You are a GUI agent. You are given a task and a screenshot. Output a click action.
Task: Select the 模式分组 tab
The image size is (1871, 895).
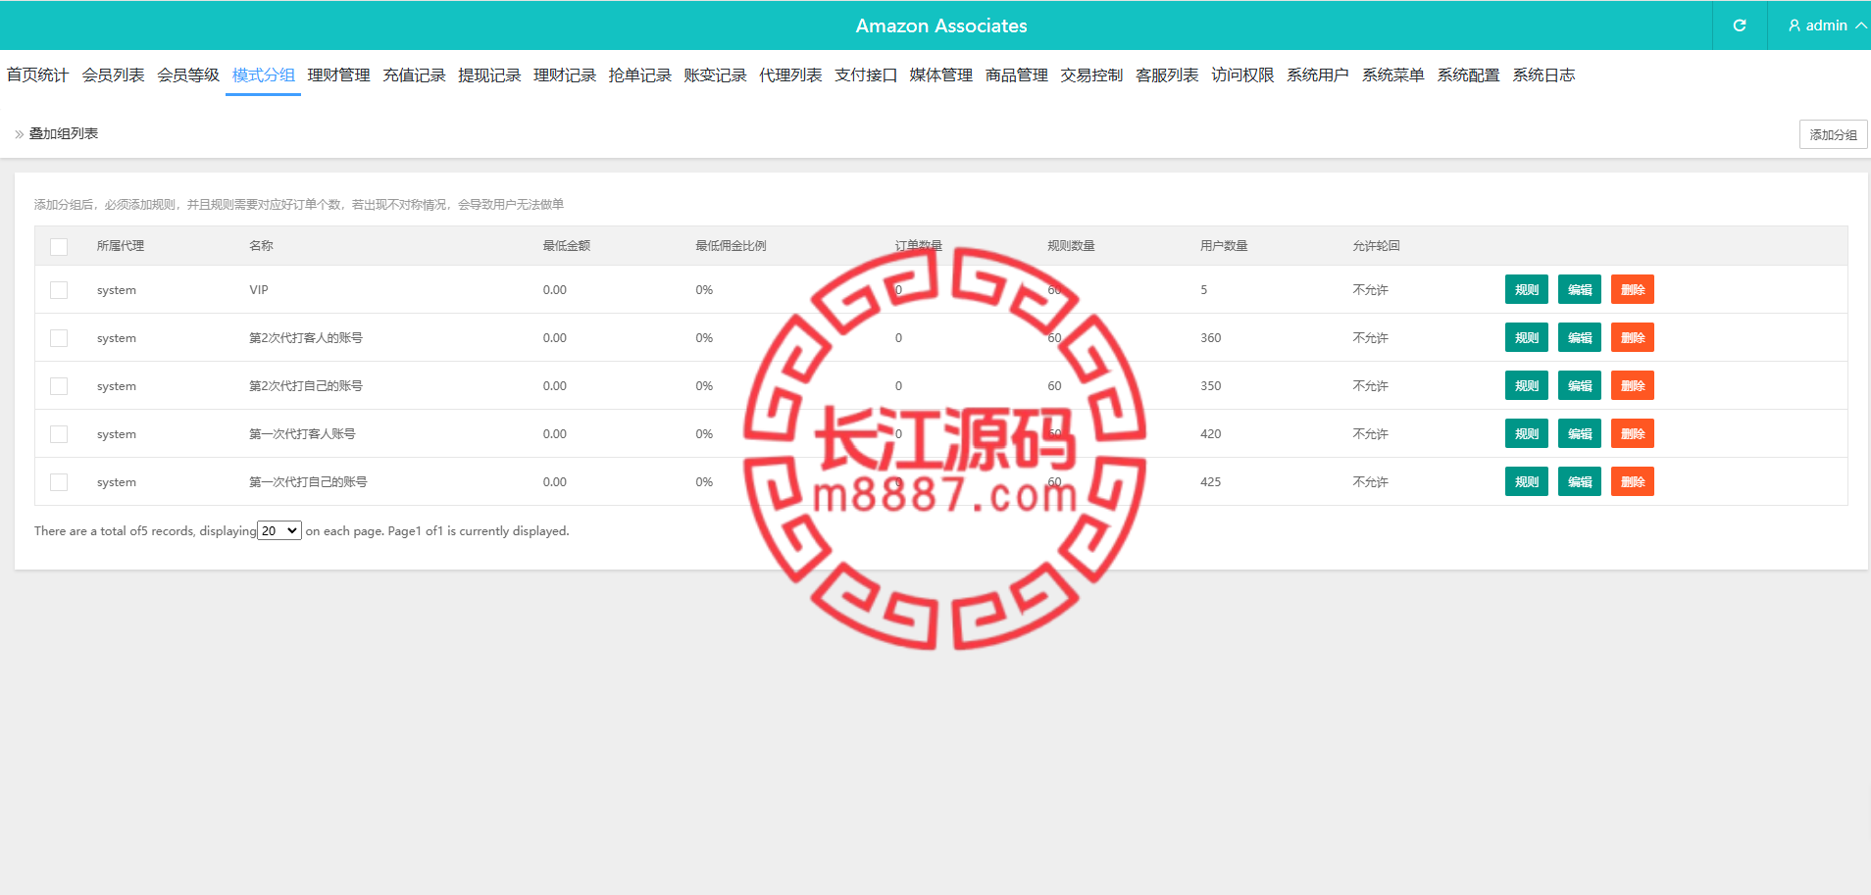pyautogui.click(x=263, y=75)
